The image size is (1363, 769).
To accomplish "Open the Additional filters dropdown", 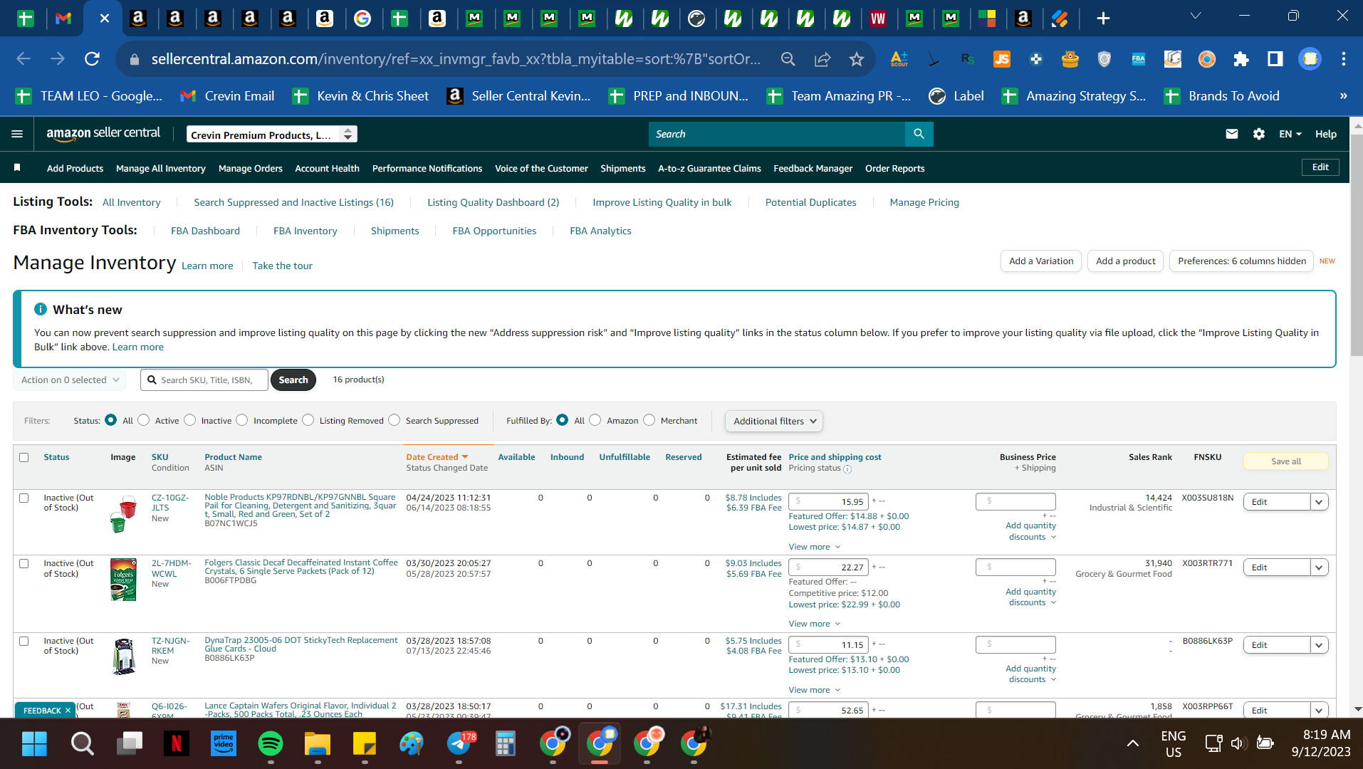I will pyautogui.click(x=774, y=421).
